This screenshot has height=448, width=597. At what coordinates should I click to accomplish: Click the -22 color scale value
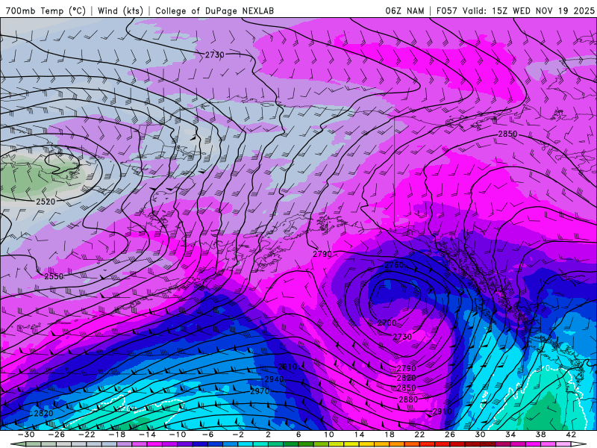(87, 435)
